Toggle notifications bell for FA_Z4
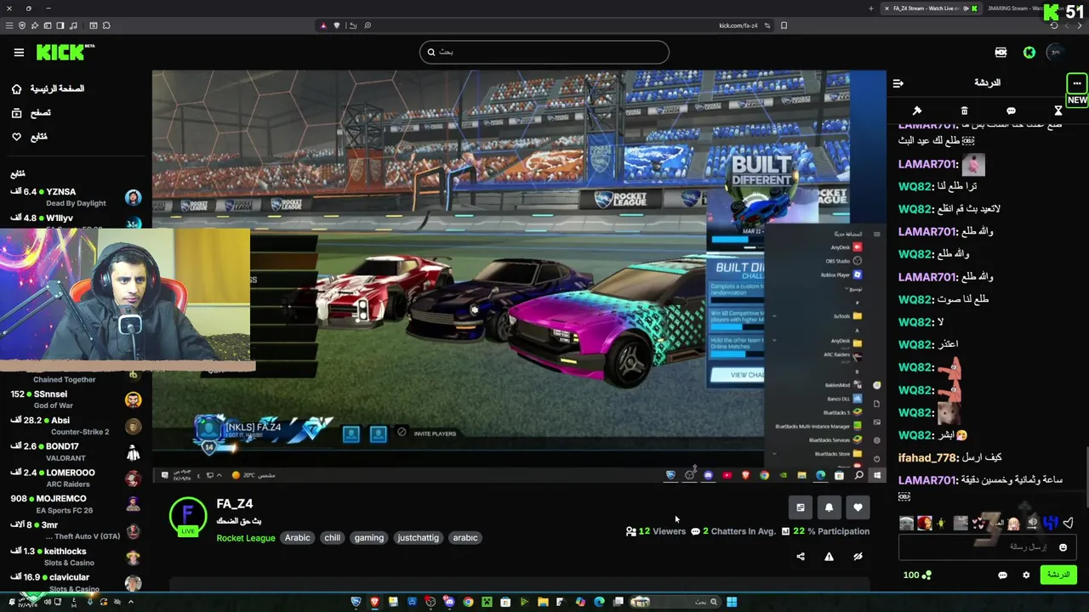The image size is (1089, 612). point(829,507)
